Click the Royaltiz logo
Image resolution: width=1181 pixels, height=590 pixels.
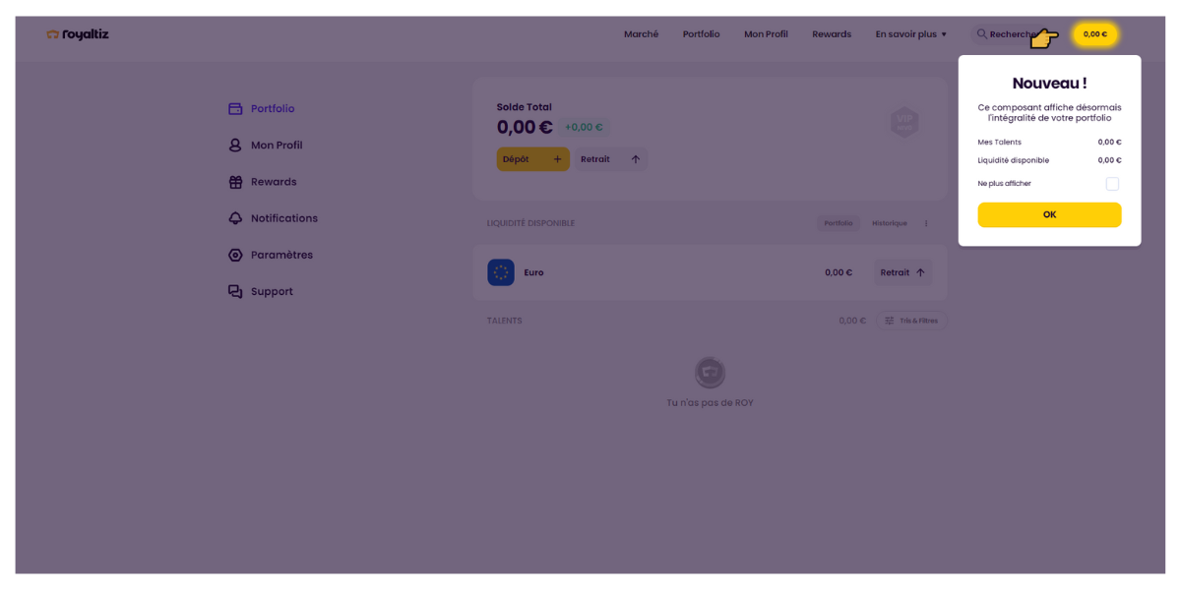coord(78,34)
